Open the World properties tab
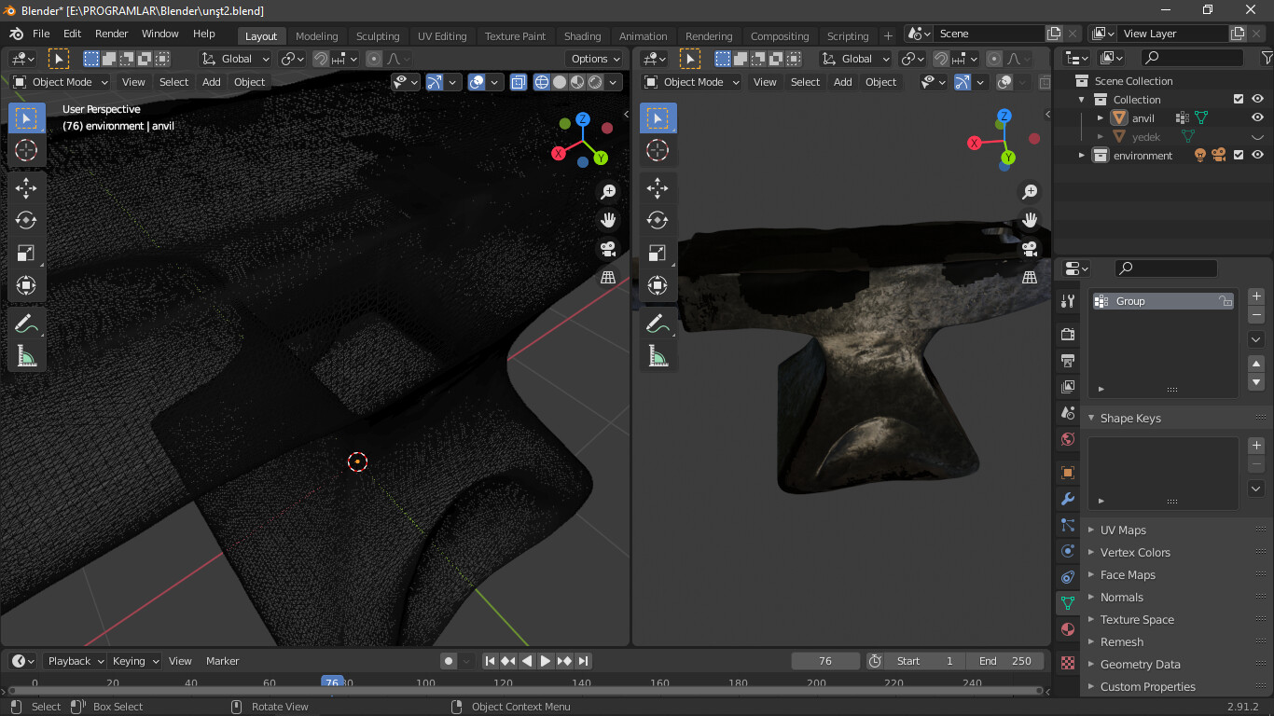The height and width of the screenshot is (716, 1274). (x=1068, y=439)
